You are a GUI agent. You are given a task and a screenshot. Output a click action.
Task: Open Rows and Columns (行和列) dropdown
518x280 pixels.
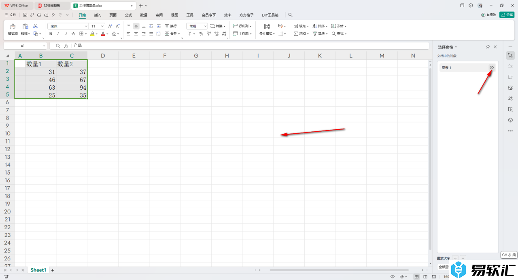point(242,26)
